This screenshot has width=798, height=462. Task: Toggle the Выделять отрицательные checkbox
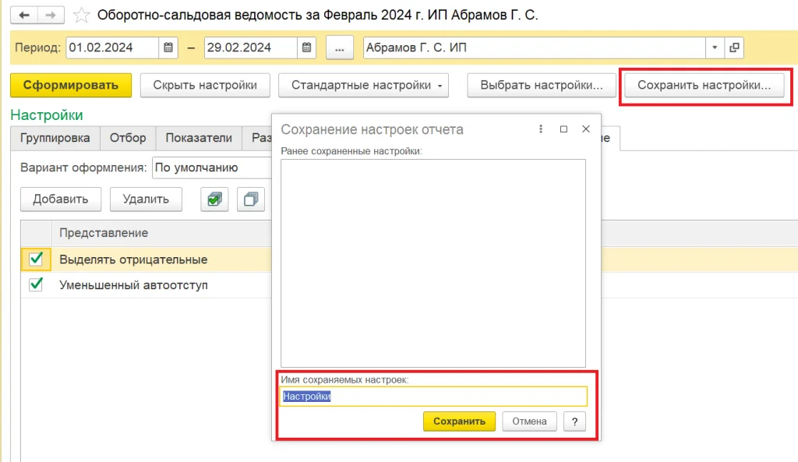35,259
